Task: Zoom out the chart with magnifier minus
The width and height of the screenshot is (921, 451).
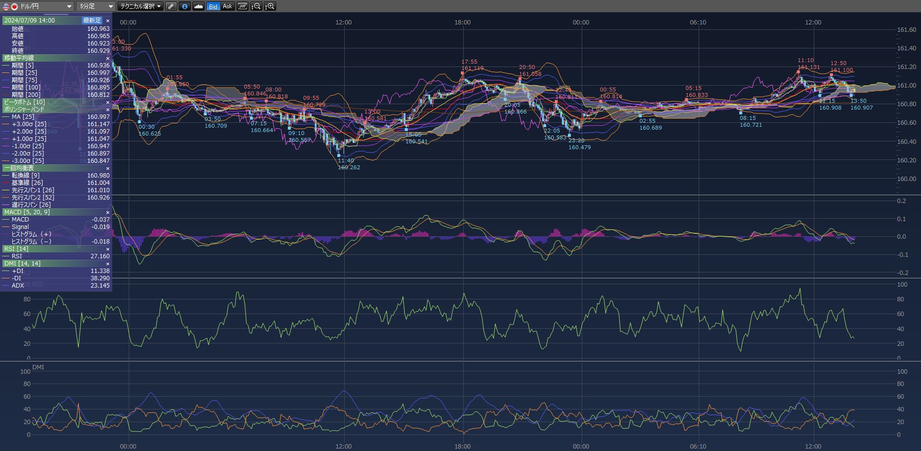Action: tap(256, 6)
